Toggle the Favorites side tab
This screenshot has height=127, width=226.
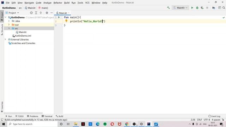click(x=2, y=107)
